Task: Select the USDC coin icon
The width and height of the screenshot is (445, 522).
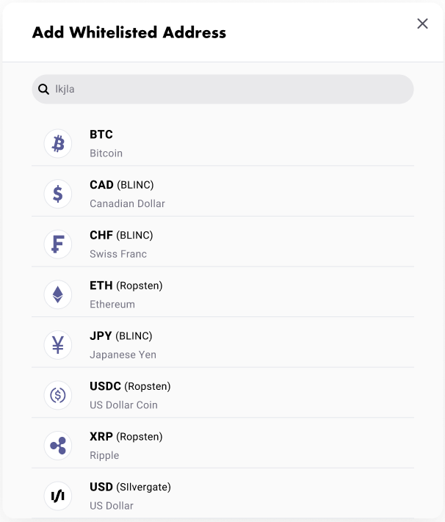Action: click(58, 395)
